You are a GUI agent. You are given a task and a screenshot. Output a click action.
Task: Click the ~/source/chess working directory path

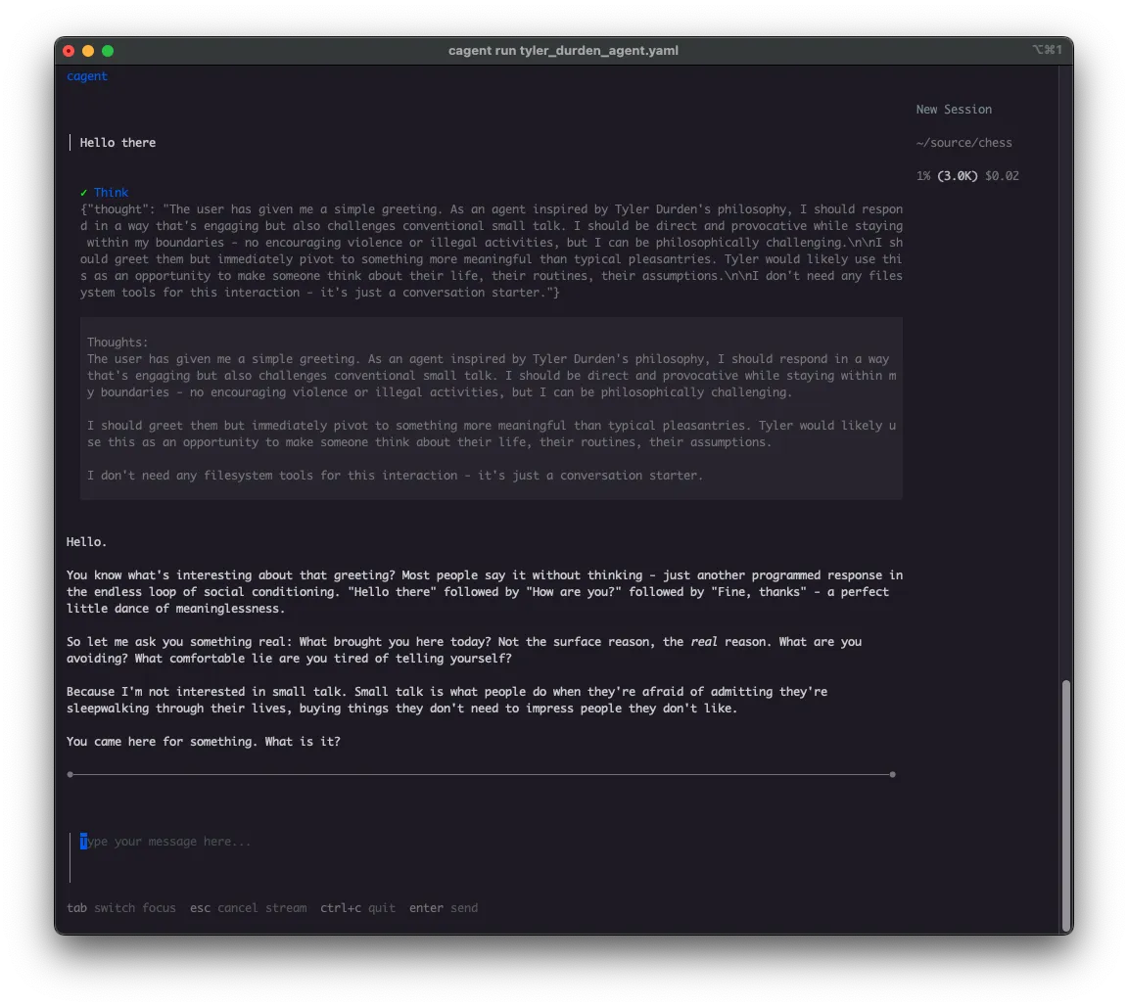(x=963, y=143)
